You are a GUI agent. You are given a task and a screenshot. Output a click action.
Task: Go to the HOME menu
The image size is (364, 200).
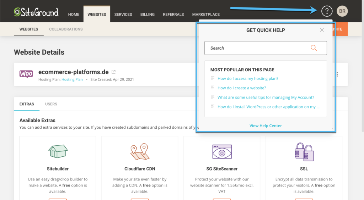74,14
